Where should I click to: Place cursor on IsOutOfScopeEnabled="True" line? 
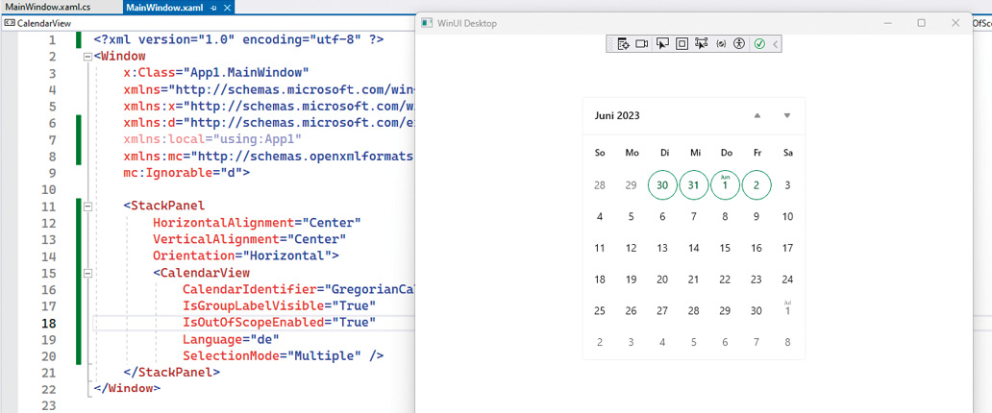point(279,323)
